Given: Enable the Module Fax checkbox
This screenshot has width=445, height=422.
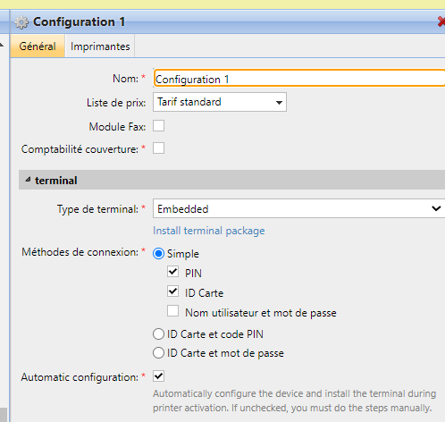Looking at the screenshot, I should [158, 126].
